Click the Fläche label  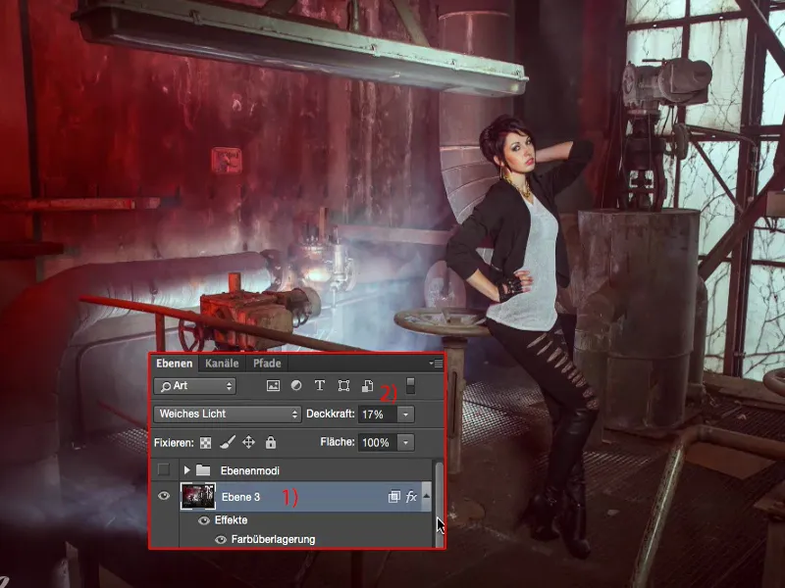(338, 442)
